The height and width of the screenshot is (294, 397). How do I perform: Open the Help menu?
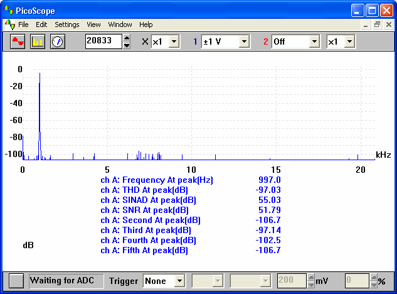coord(146,24)
